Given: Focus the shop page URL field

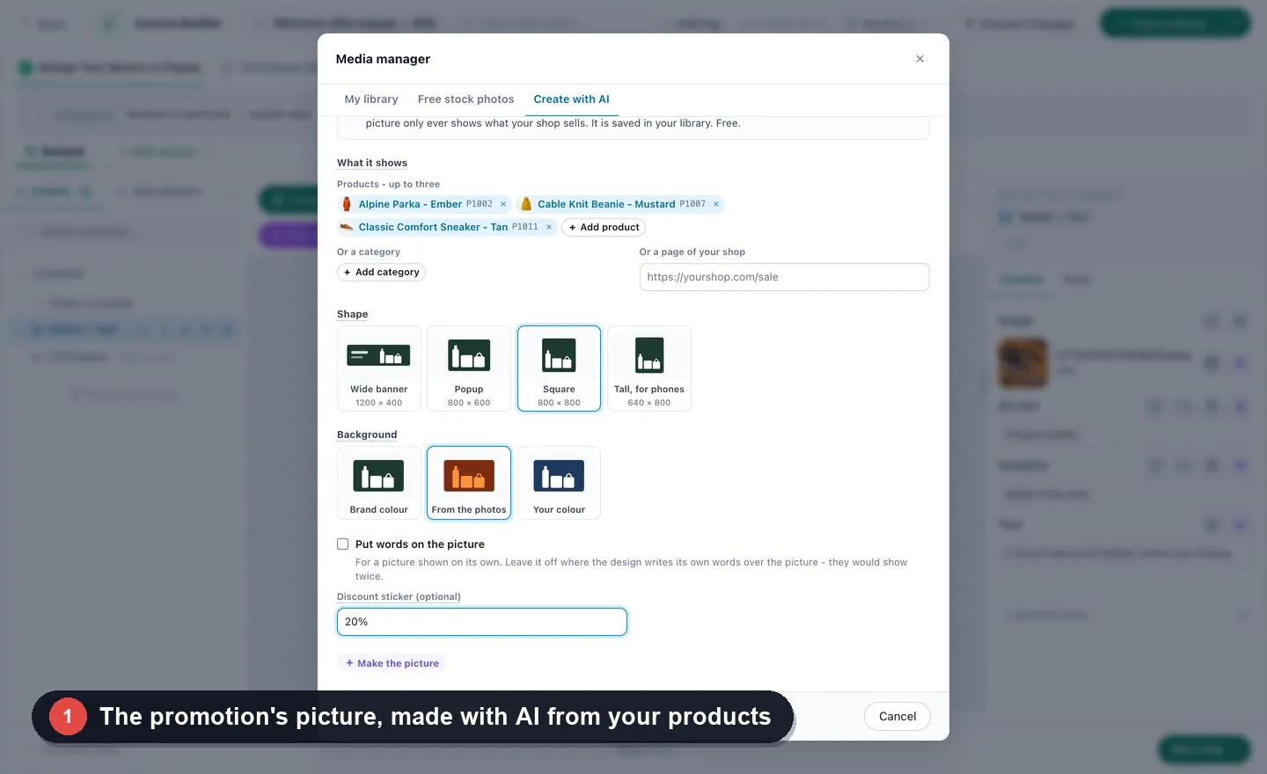Looking at the screenshot, I should click(x=785, y=277).
